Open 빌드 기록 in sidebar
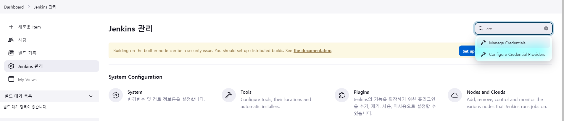The image size is (564, 121). pos(51,53)
